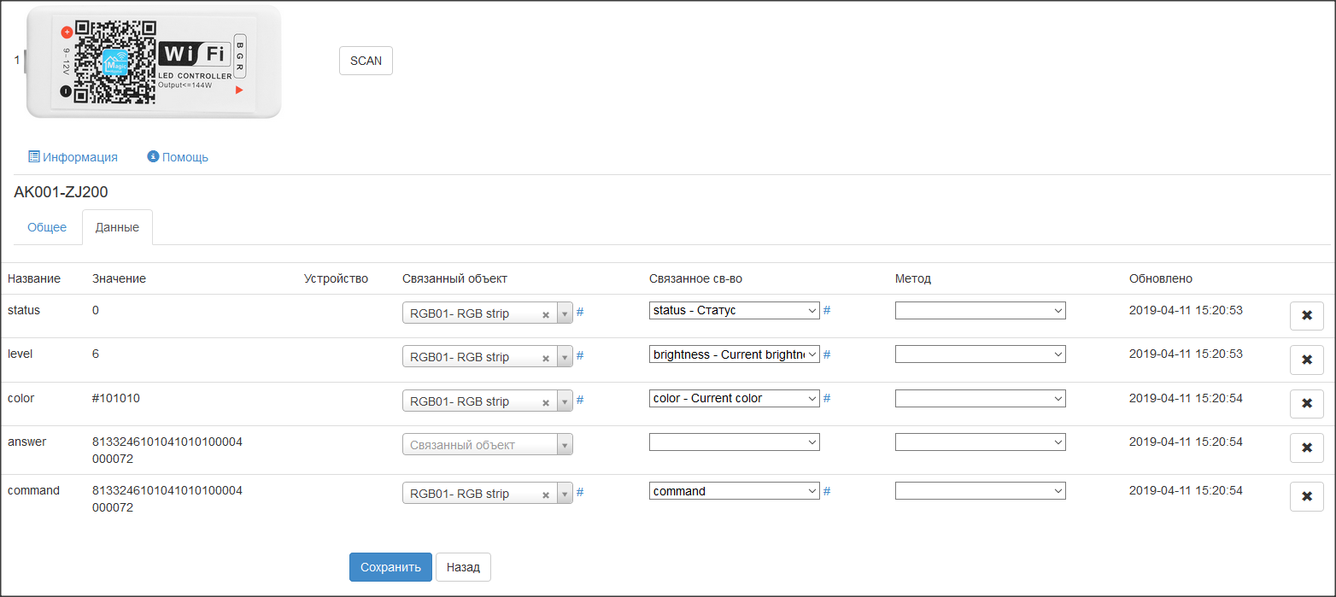Switch to the Общее tab
Screen dimensions: 1336x597
[47, 228]
